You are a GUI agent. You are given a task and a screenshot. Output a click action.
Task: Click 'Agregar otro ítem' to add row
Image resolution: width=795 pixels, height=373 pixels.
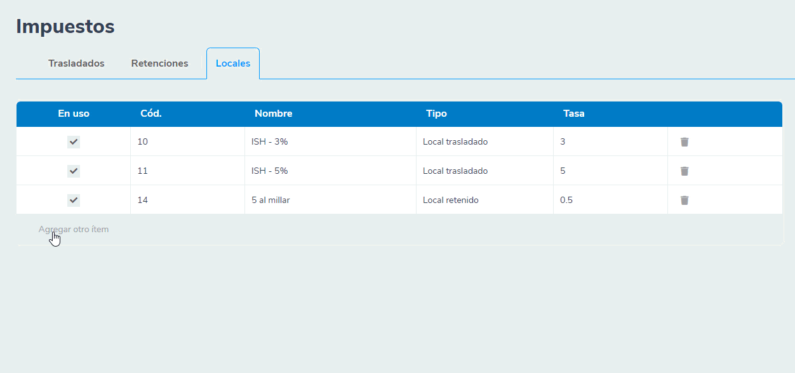(74, 230)
